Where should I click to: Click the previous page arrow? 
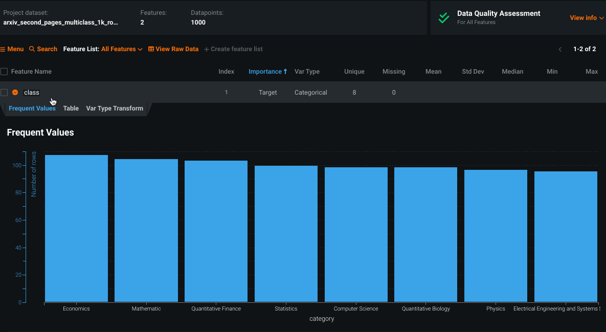[x=560, y=50]
